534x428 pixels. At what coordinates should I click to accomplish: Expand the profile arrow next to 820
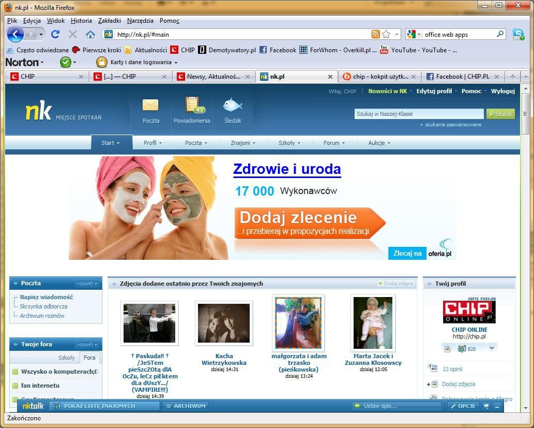492,348
